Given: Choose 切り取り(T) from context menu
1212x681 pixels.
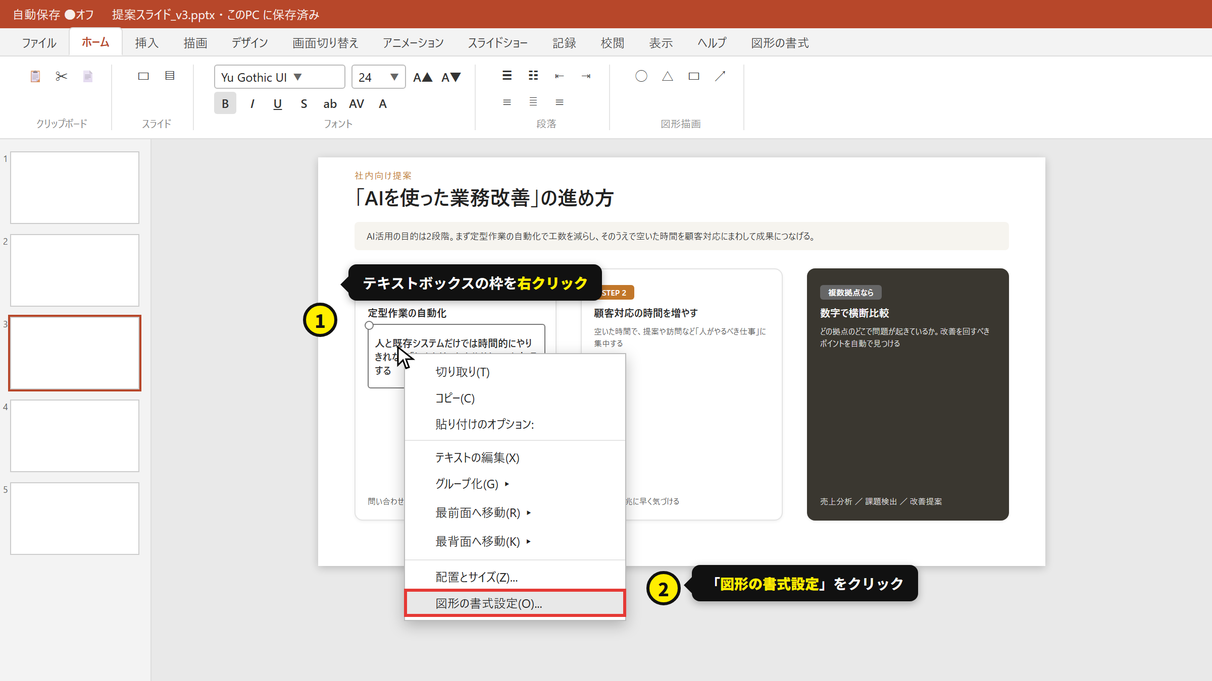Looking at the screenshot, I should [515, 372].
